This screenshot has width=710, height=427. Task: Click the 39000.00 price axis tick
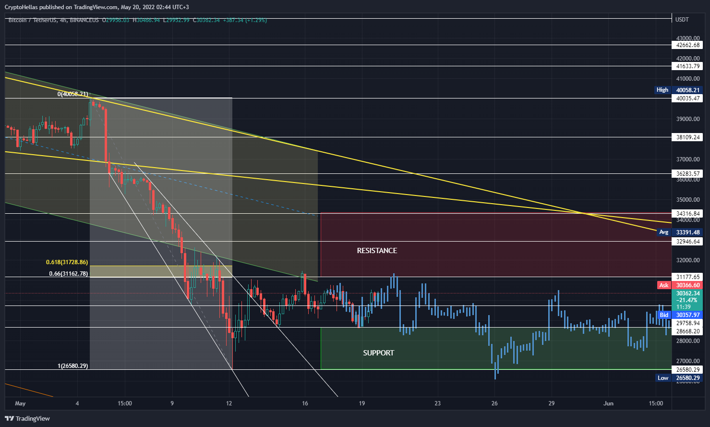click(688, 119)
